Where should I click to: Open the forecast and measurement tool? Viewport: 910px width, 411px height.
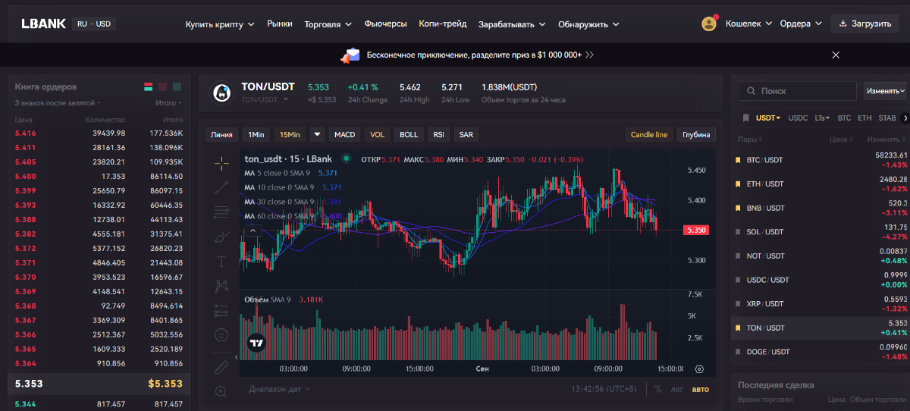click(x=221, y=309)
